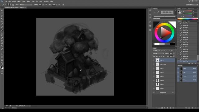Screen dimensions: 199x112
Task: Open the Flow slider dropdown in options bar
Action: [57, 5]
